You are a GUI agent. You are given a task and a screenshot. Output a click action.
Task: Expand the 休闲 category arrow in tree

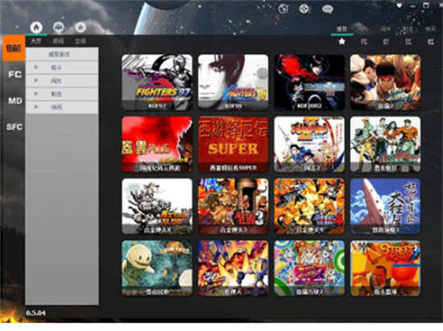[x=36, y=107]
